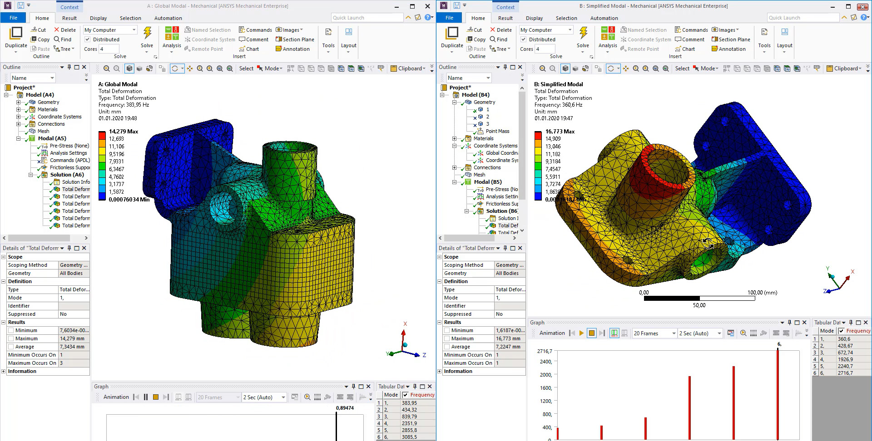Stop animation in Simplified Modal graph panel
872x441 pixels.
pos(592,333)
